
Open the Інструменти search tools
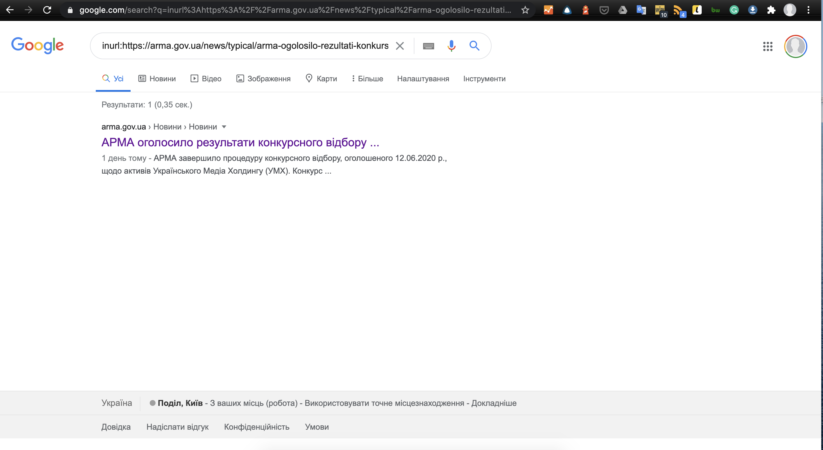point(484,79)
